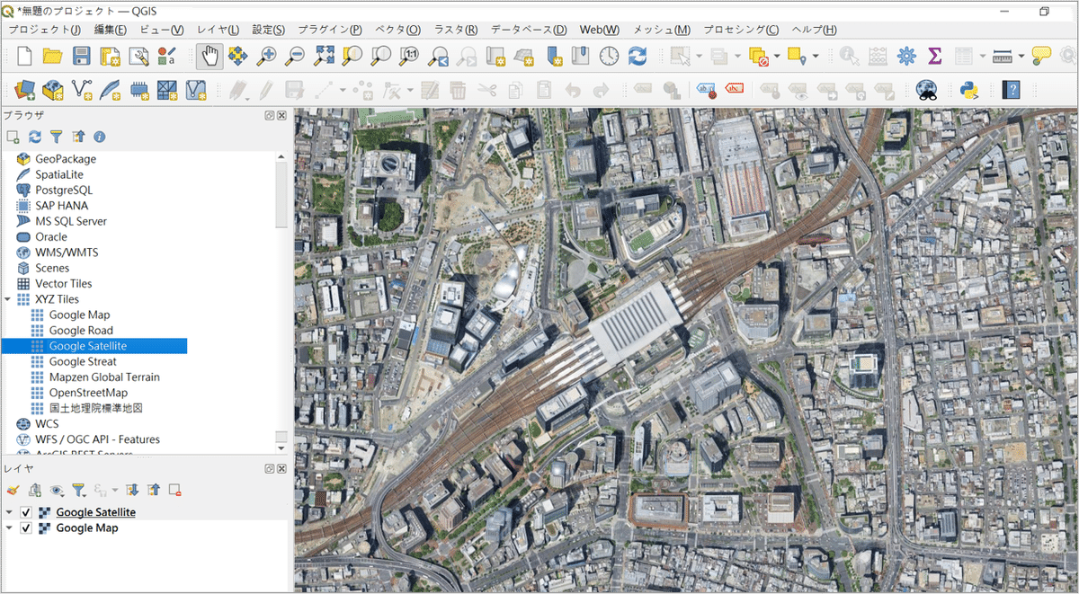Select the Pan Map hand tool
The image size is (1079, 594).
[210, 57]
